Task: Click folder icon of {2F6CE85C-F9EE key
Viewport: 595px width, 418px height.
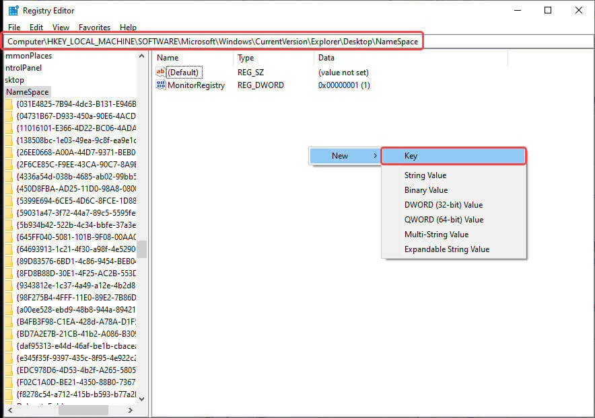Action: pos(9,165)
